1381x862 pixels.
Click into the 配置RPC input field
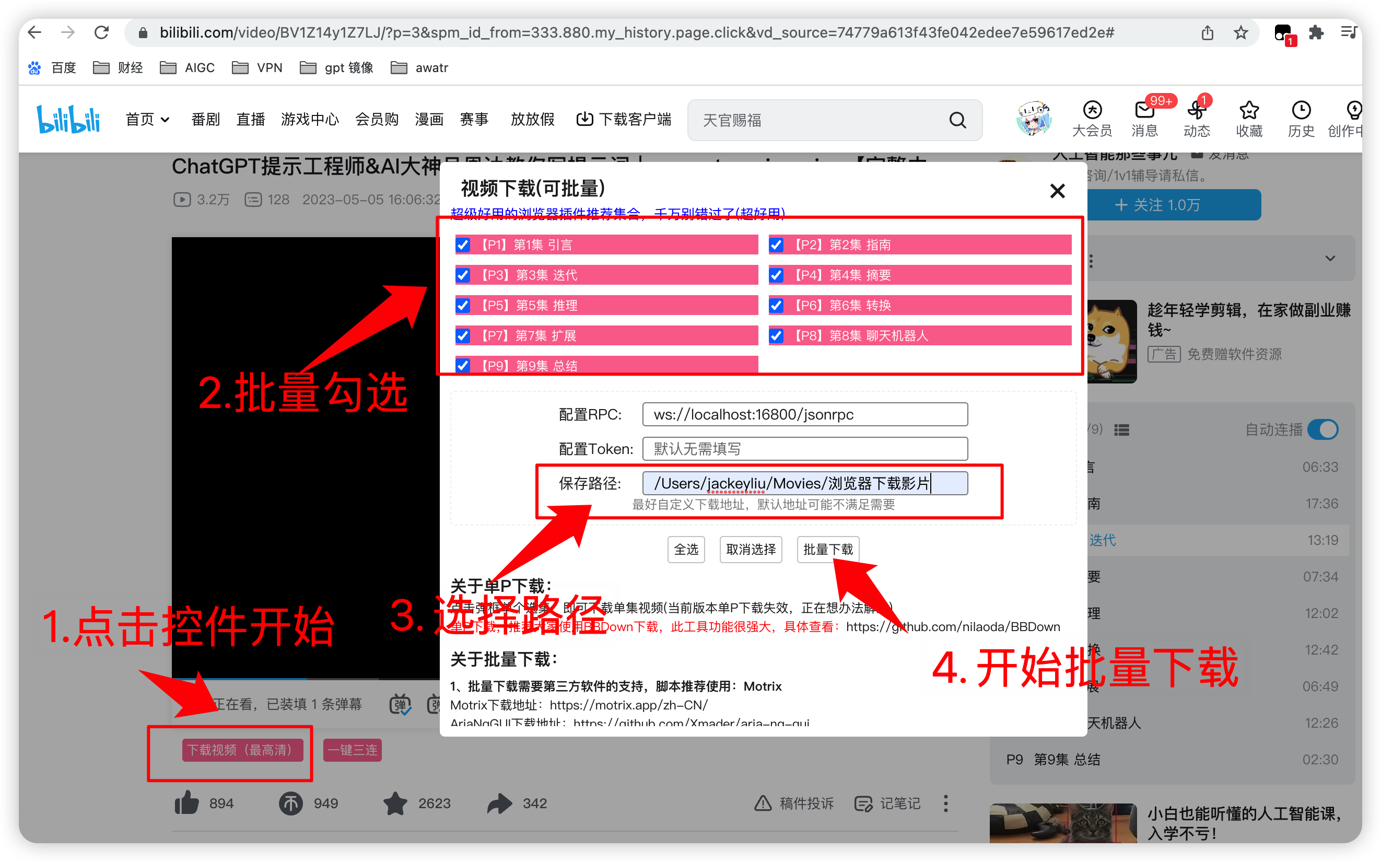(805, 414)
